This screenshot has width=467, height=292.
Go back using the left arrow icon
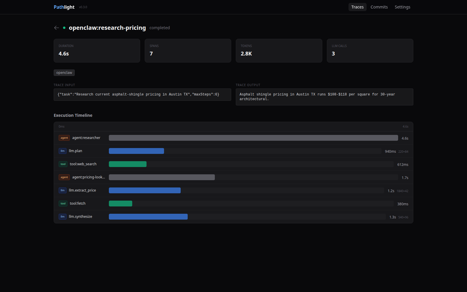pos(57,28)
